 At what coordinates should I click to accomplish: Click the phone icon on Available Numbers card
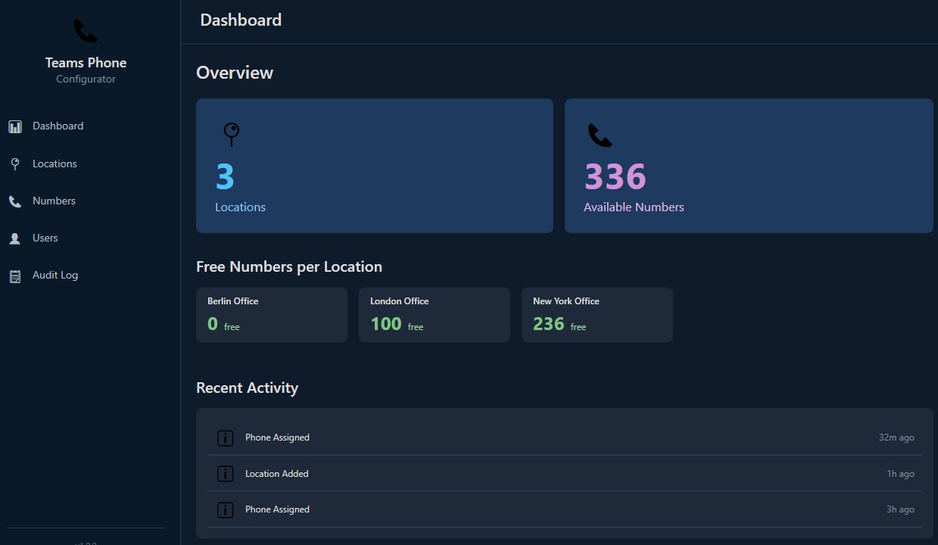pos(600,135)
